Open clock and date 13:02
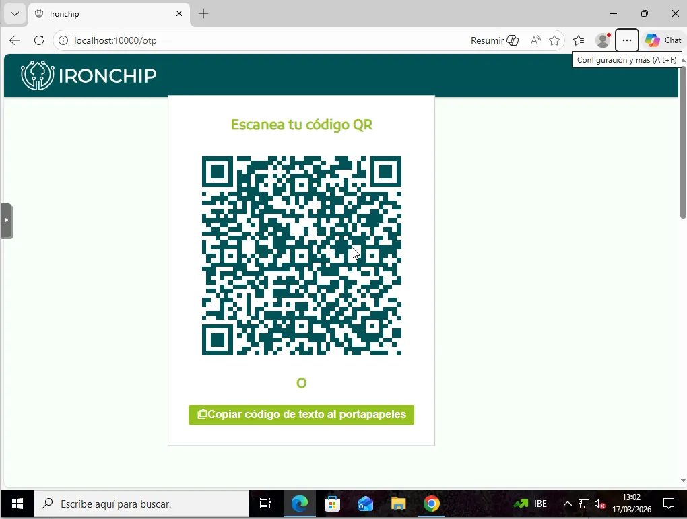Viewport: 687px width, 519px height. click(x=632, y=504)
